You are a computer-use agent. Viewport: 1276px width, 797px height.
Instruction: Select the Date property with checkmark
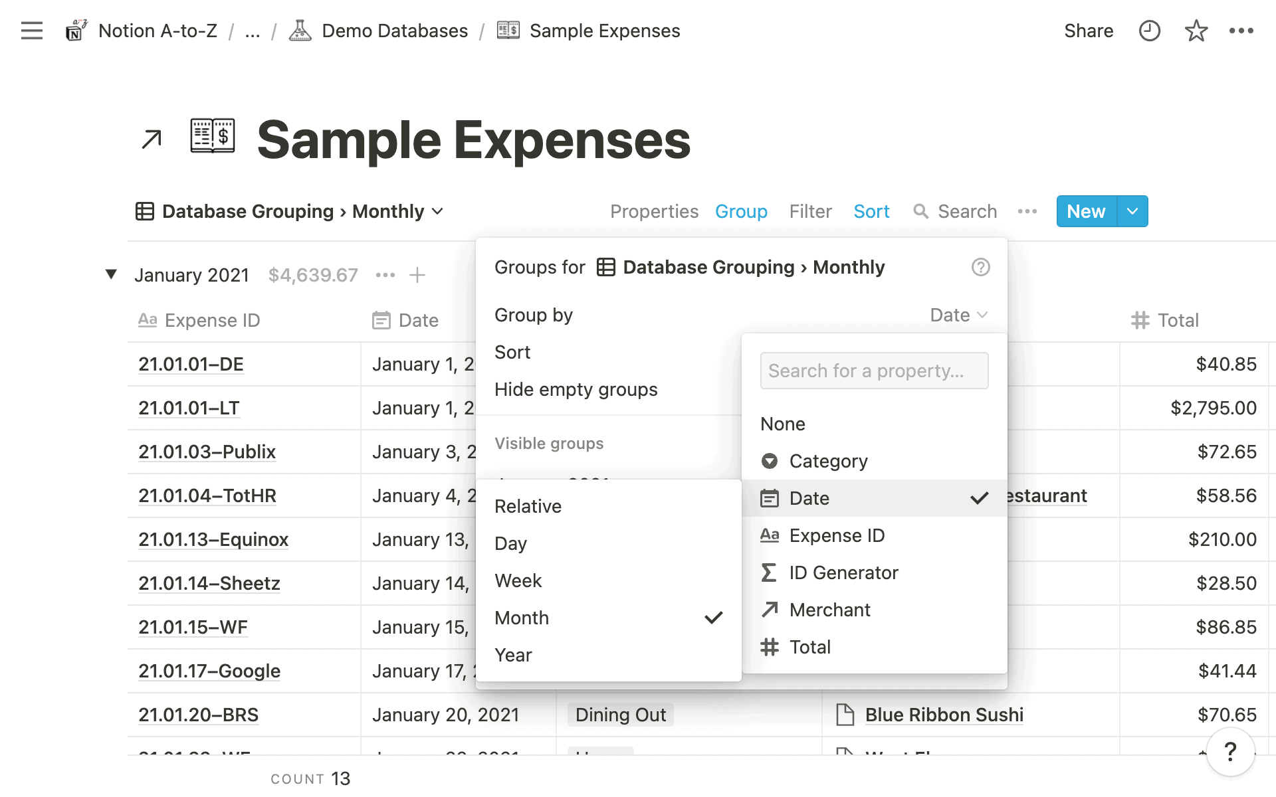tap(874, 497)
